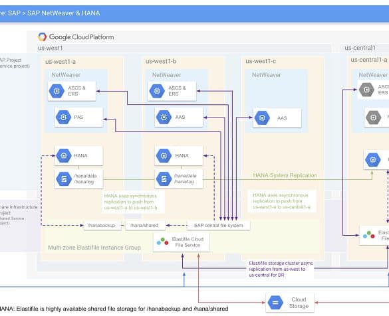Click the gray ASCS ERS icon in us-central1-a

click(366, 90)
